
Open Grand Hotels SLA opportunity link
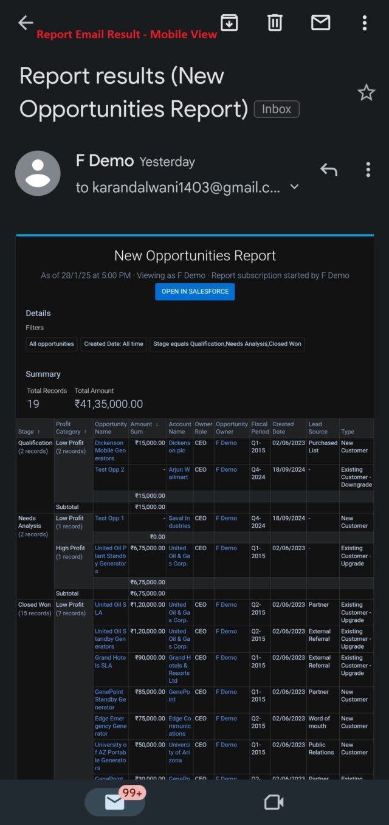point(111,661)
